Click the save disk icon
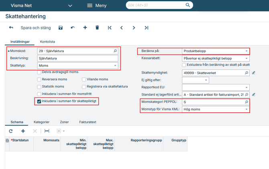Screen dimensions: 269x169 coord(61,28)
